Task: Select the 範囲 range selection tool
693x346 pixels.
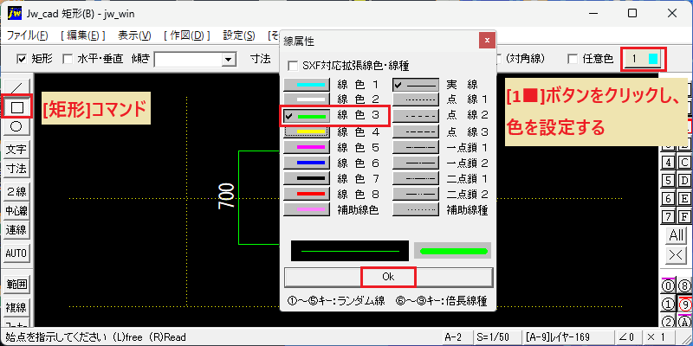Action: click(x=16, y=284)
